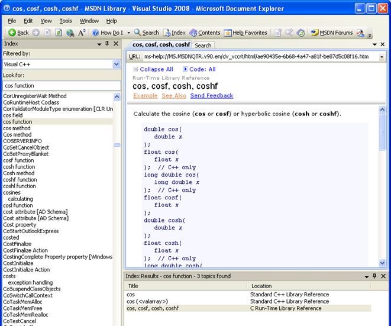Open the How Do I dropdown arrow
The height and width of the screenshot is (326, 391).
129,33
